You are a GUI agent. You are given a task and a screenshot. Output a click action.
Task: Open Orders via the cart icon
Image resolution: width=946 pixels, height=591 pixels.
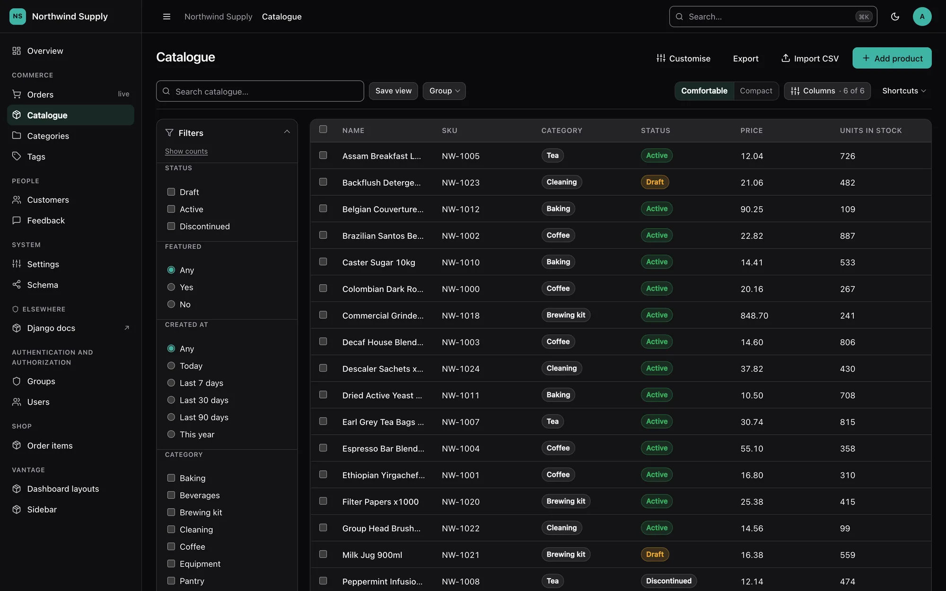coord(17,94)
